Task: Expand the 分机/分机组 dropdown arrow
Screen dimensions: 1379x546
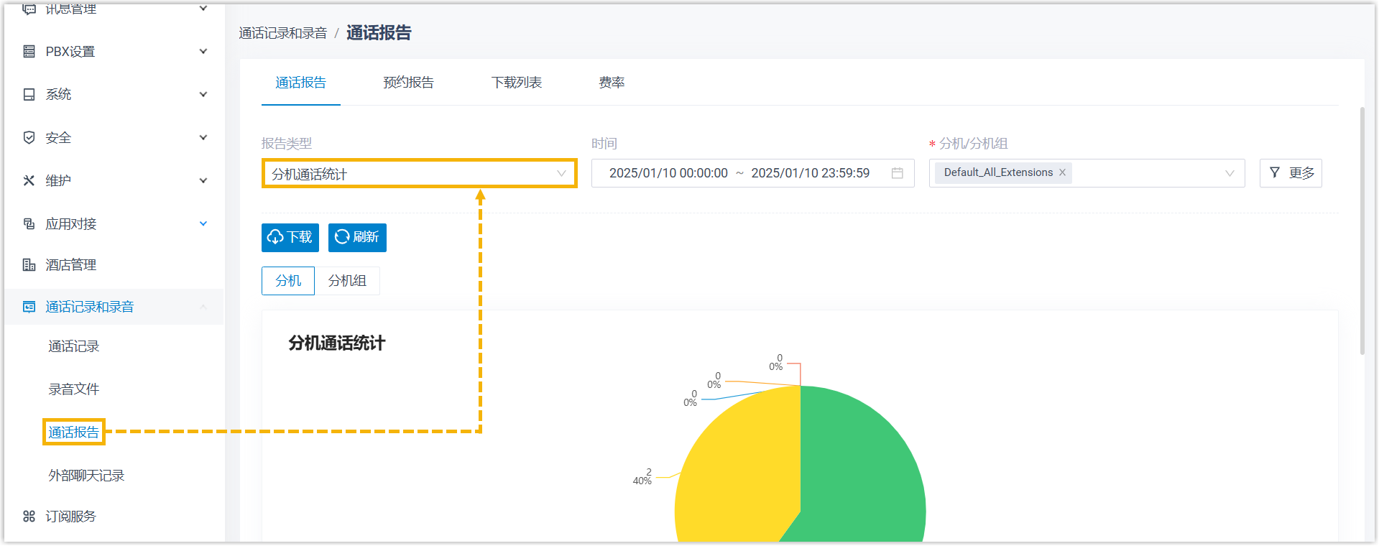Action: (1230, 173)
